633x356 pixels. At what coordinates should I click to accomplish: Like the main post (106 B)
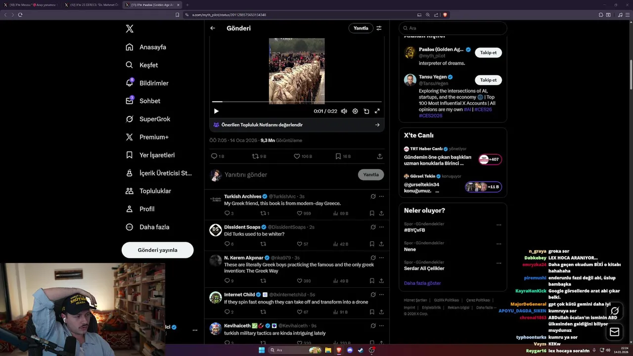[x=297, y=156]
